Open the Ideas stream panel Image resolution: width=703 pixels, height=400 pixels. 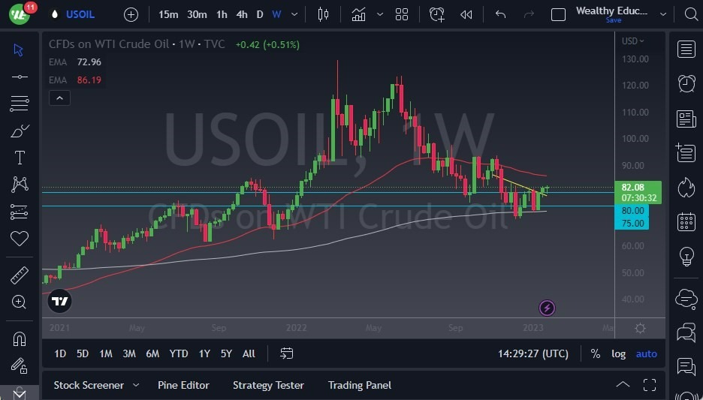(686, 367)
